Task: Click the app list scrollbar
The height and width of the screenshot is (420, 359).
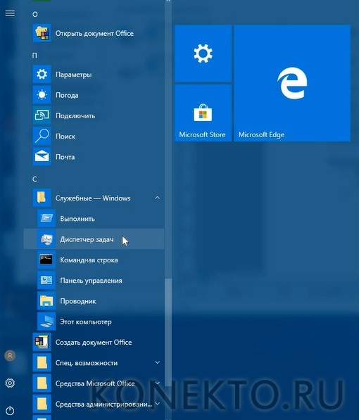Action: 168,332
